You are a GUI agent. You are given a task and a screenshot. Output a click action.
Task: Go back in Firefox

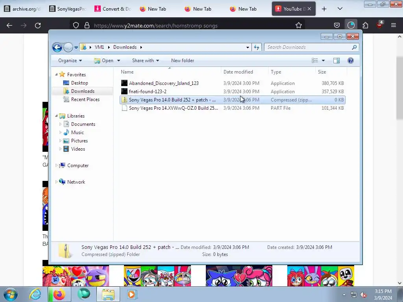pyautogui.click(x=9, y=26)
